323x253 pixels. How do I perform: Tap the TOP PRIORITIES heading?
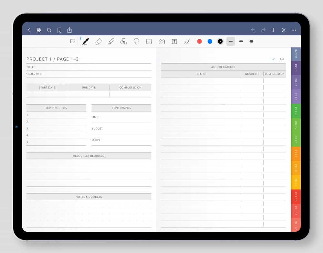click(56, 108)
